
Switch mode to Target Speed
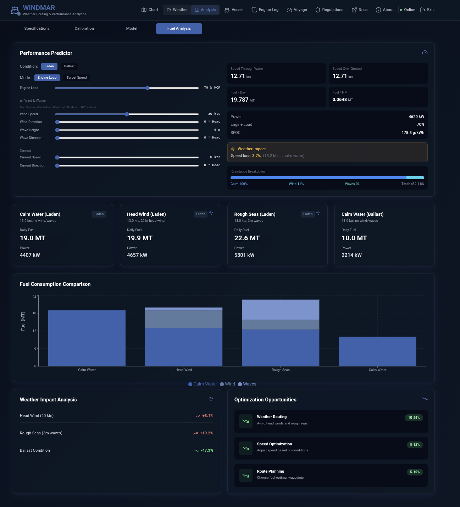[x=76, y=78]
